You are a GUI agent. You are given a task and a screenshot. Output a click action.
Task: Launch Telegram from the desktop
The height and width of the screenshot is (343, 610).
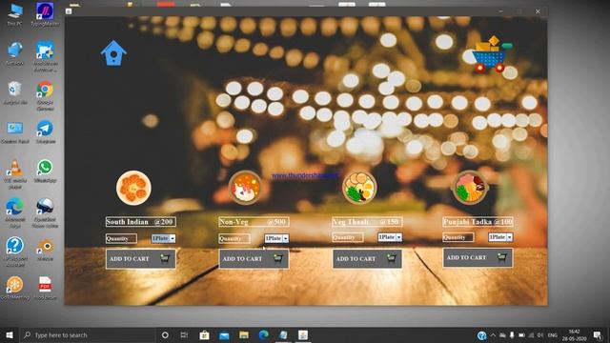45,132
